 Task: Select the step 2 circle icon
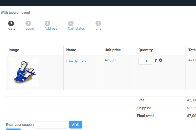coord(28,23)
